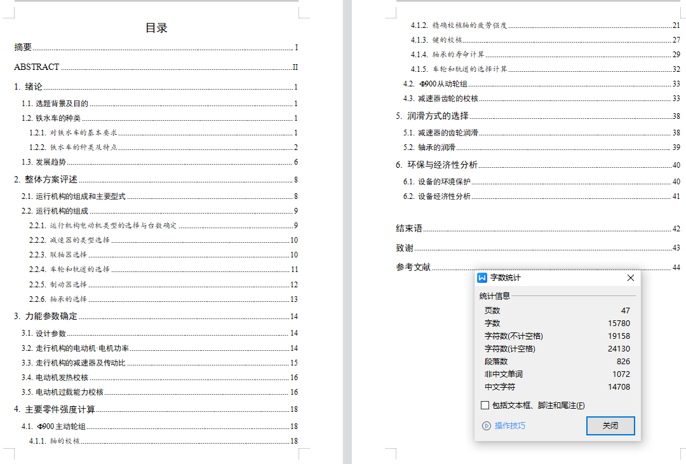Viewport: 686px width, 464px height.
Task: Click the 中文字符 value 14708
Action: click(x=619, y=387)
